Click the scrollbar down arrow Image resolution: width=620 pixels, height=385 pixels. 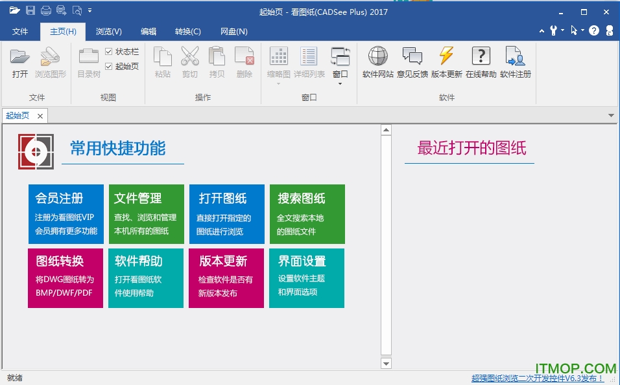(387, 363)
